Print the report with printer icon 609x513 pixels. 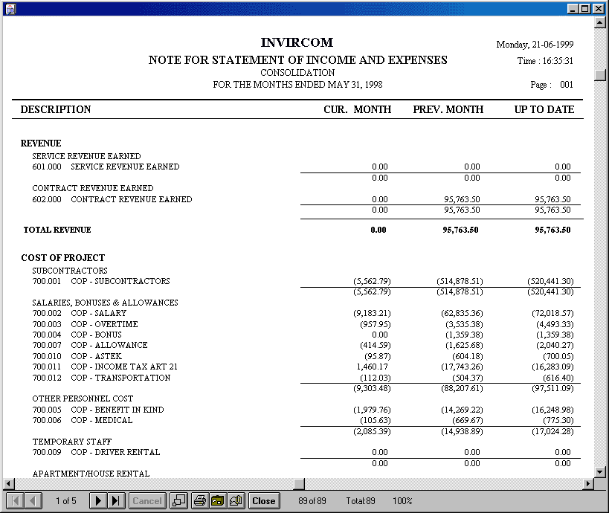click(x=199, y=500)
